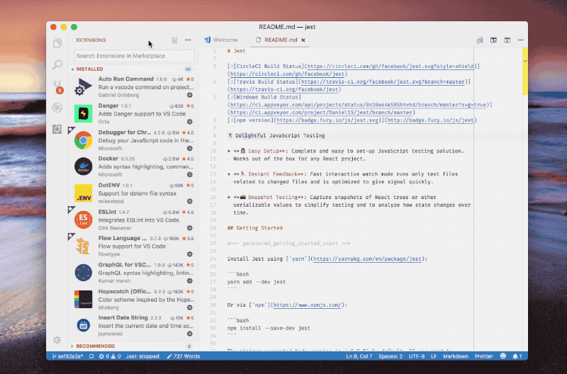Change file encoding UTF-8

click(417, 356)
